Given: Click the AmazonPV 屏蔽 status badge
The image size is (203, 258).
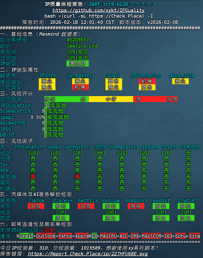Looking at the screenshot, I should coord(136,206).
